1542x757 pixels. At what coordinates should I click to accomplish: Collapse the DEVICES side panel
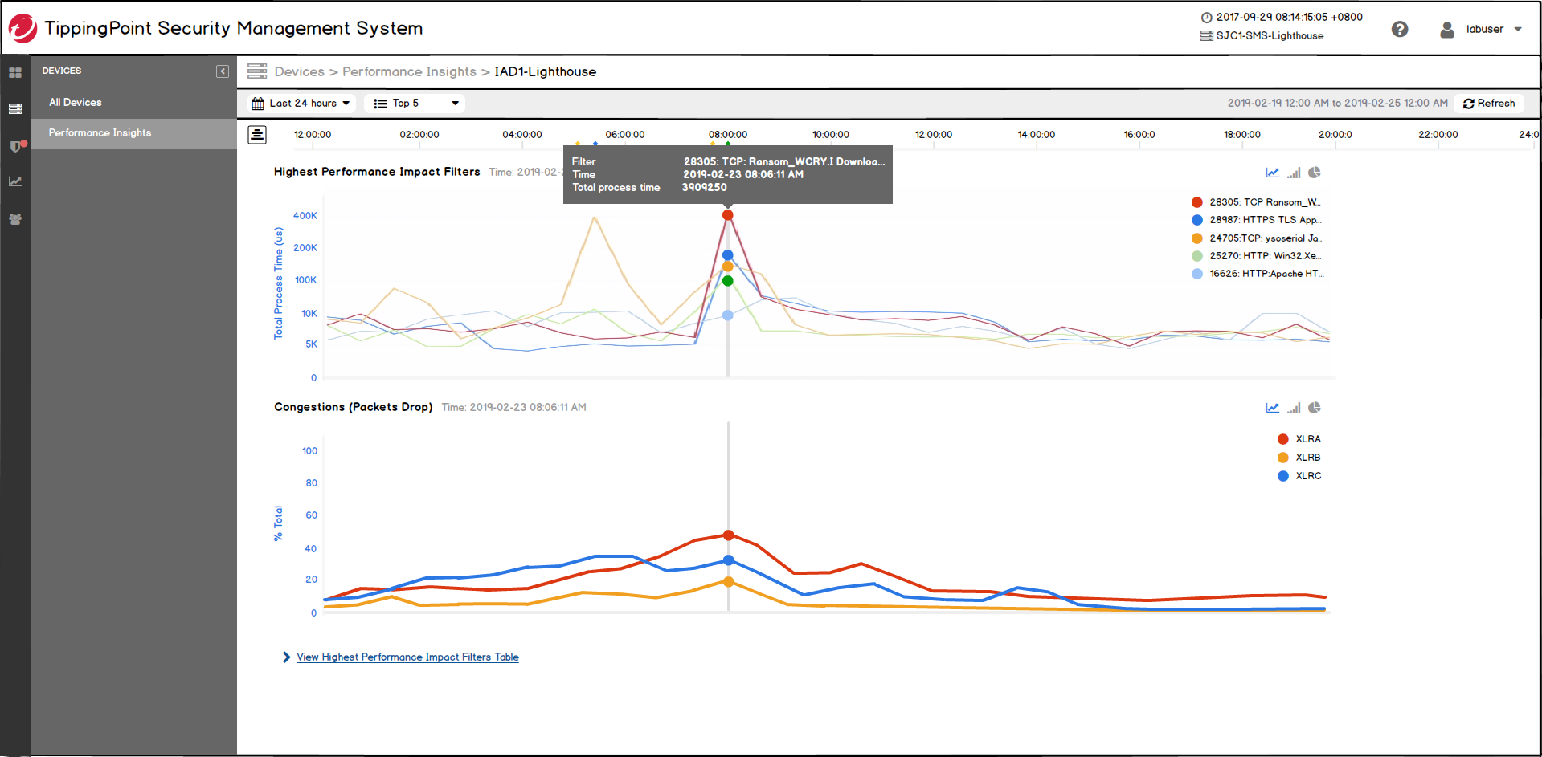coord(223,71)
